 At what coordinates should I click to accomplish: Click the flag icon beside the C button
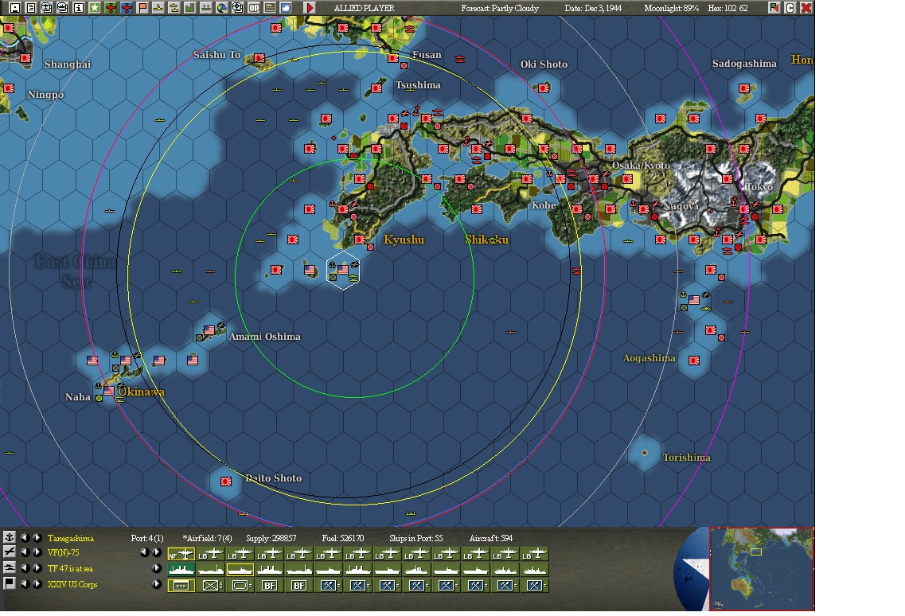(x=774, y=8)
